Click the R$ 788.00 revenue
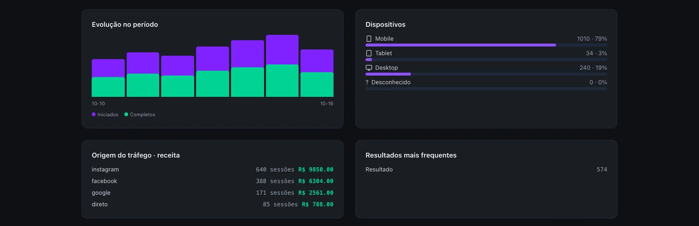The height and width of the screenshot is (226, 699). (318, 204)
